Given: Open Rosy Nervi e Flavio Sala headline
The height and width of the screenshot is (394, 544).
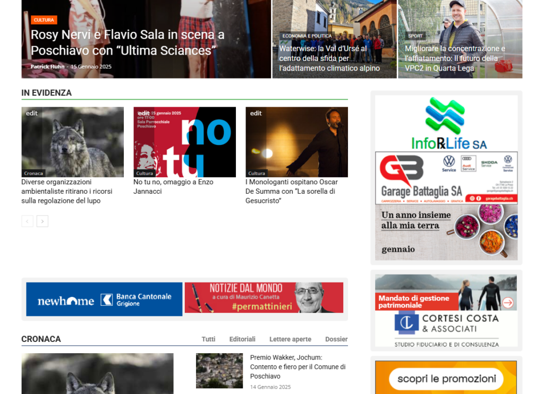Looking at the screenshot, I should point(127,42).
